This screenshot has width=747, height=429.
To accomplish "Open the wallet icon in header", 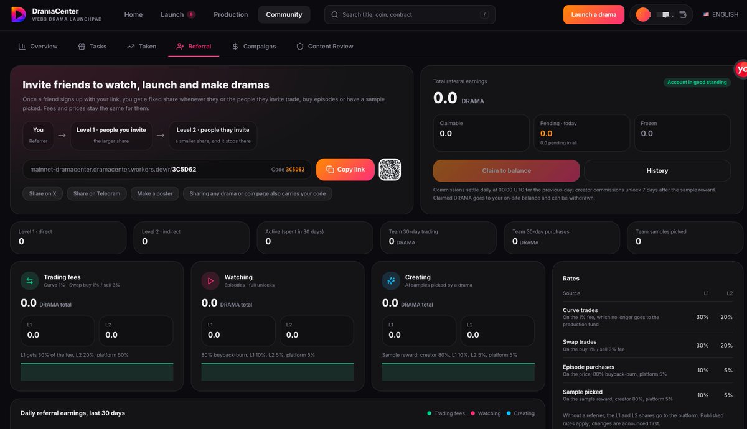I will tap(683, 14).
